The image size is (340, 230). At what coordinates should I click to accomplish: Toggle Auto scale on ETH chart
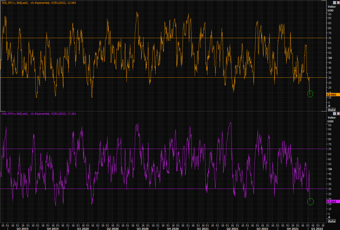click(x=332, y=221)
